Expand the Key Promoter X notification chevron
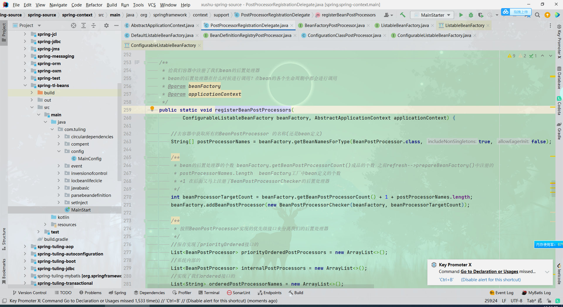Image resolution: width=563 pixels, height=307 pixels. coord(547,272)
